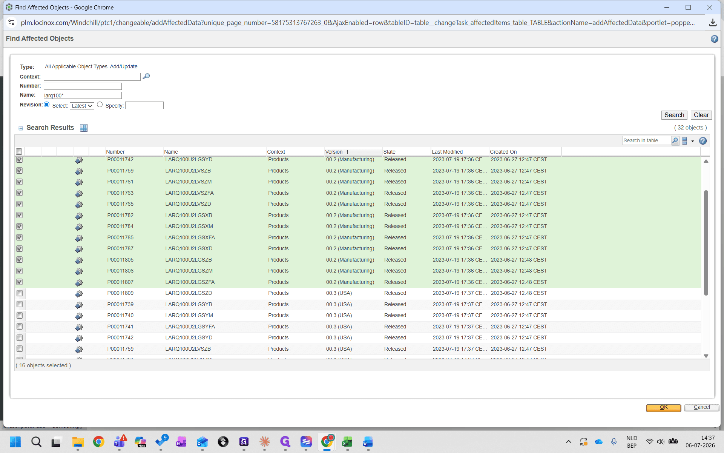Click the part icon for P00011759 LARQ100U2LVSZB 00.2

79,171
